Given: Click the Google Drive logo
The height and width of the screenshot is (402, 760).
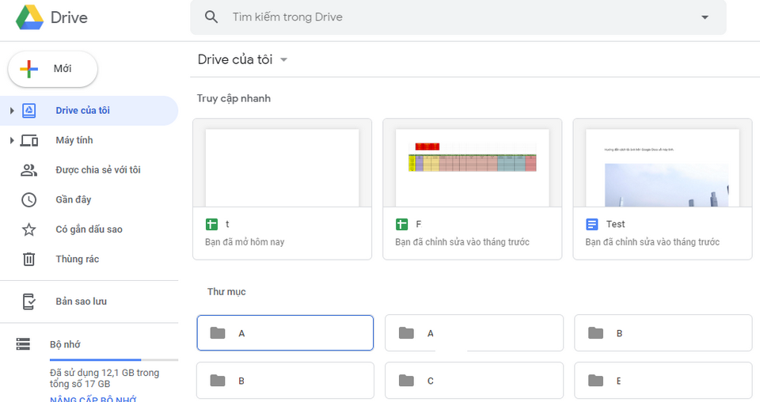Looking at the screenshot, I should 29,17.
